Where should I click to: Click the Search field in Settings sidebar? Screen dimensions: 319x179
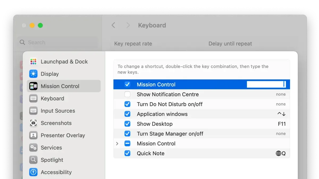click(58, 42)
